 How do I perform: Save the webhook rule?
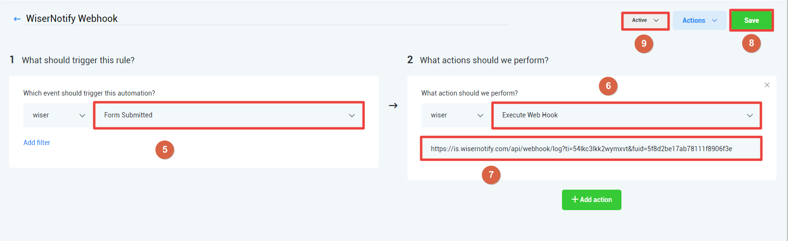pyautogui.click(x=751, y=20)
